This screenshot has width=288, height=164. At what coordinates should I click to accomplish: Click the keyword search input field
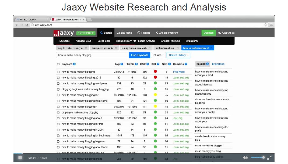click(x=92, y=55)
